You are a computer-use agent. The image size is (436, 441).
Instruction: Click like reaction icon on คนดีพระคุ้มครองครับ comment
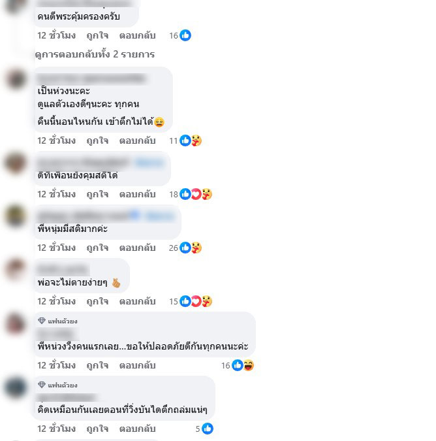coord(185,35)
